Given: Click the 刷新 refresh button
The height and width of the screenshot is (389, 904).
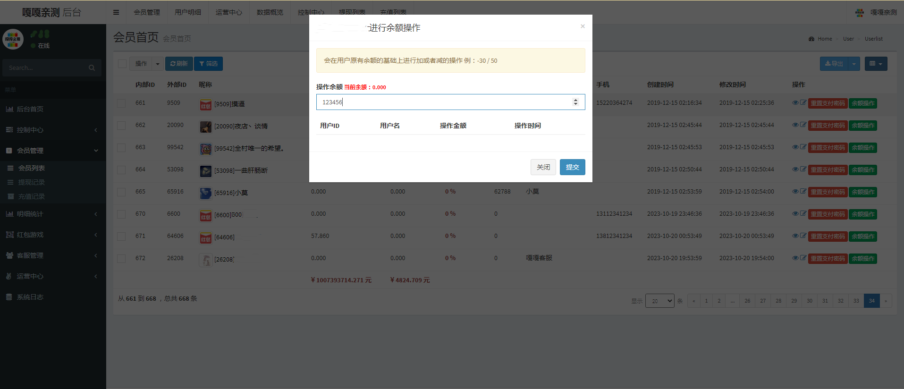Looking at the screenshot, I should [179, 64].
